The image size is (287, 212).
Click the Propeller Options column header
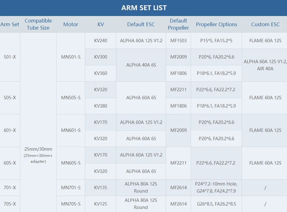(216, 24)
